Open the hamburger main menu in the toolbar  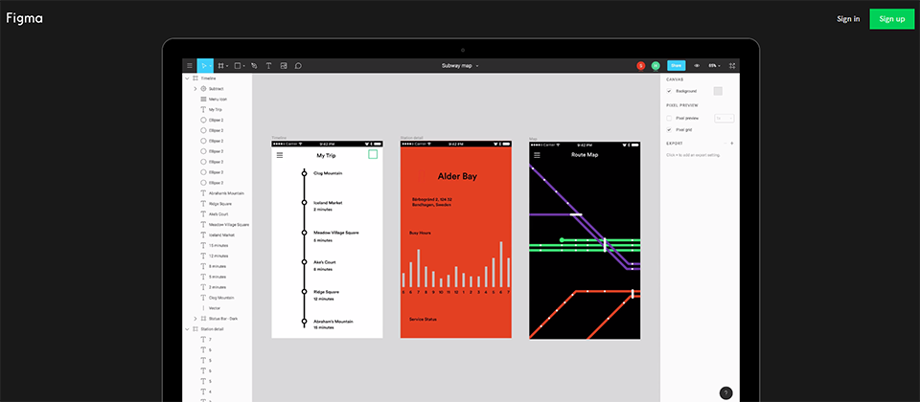click(190, 66)
